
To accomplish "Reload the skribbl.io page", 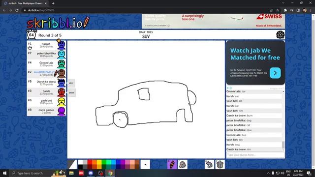I will [x=17, y=10].
